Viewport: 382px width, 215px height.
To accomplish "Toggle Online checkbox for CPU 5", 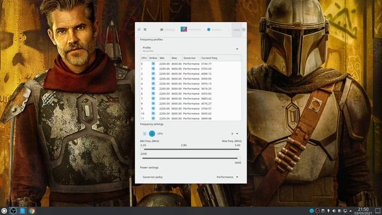I will [x=153, y=88].
